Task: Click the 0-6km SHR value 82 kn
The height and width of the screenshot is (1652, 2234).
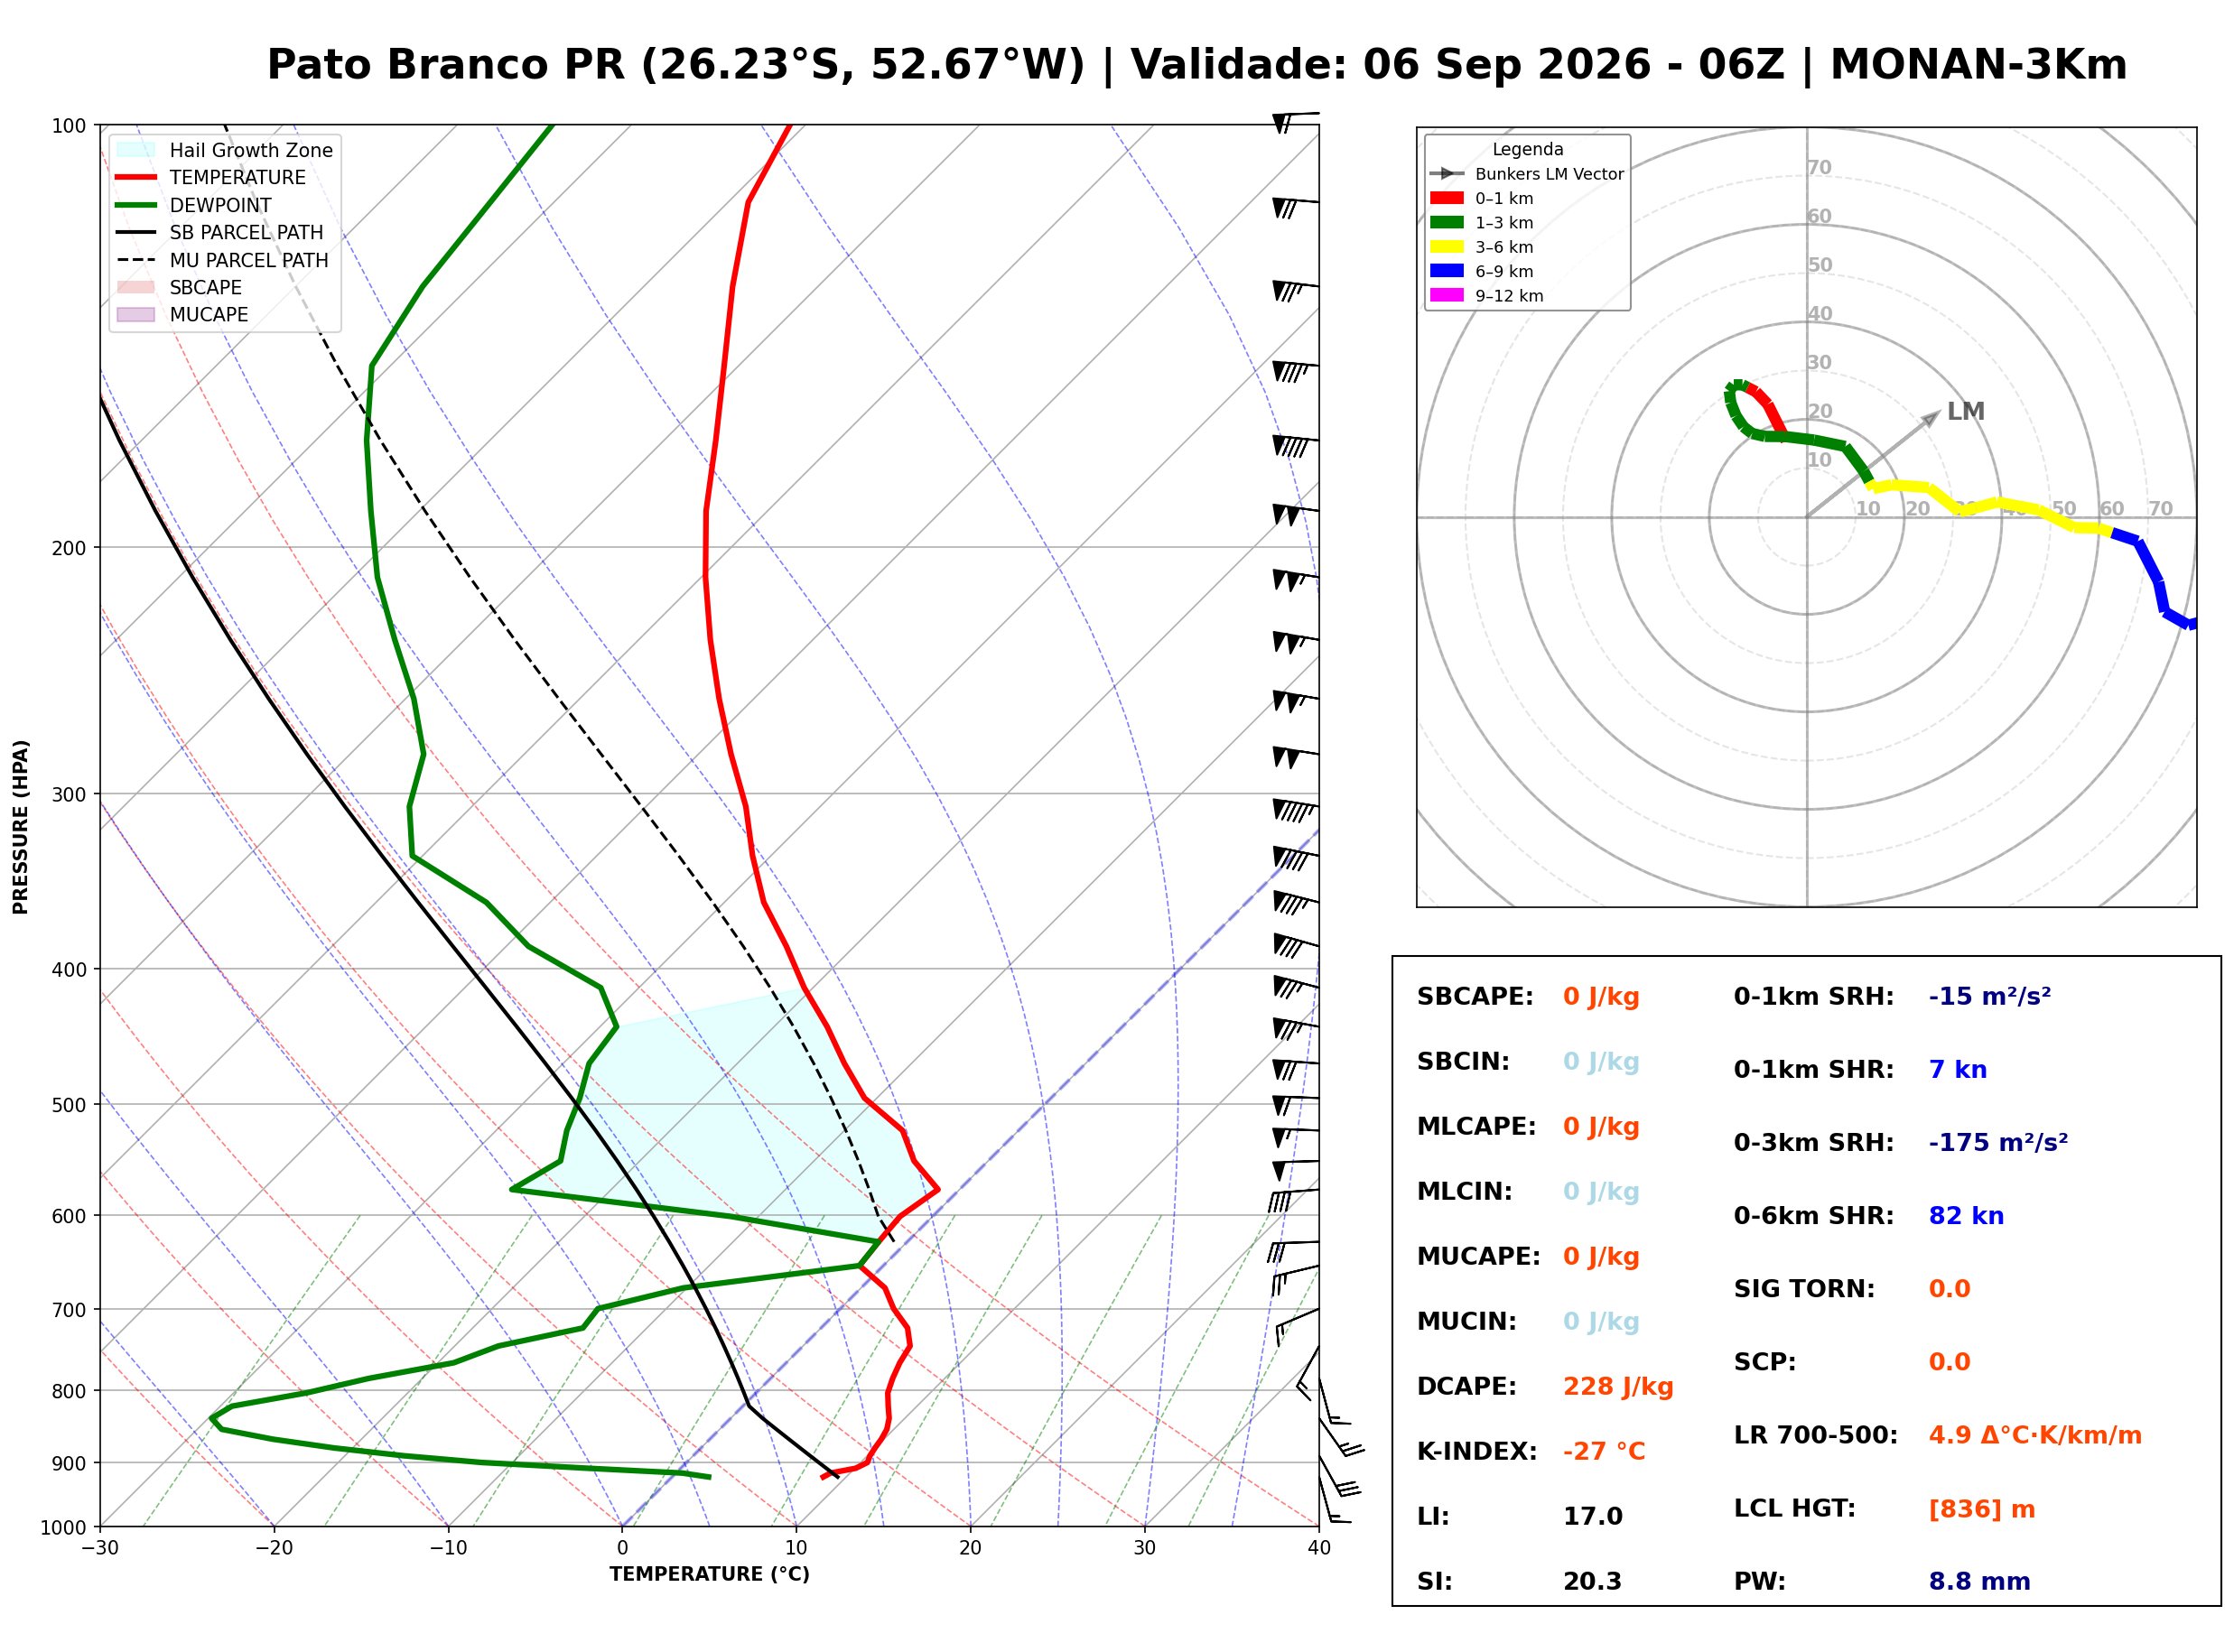Action: (1966, 1216)
